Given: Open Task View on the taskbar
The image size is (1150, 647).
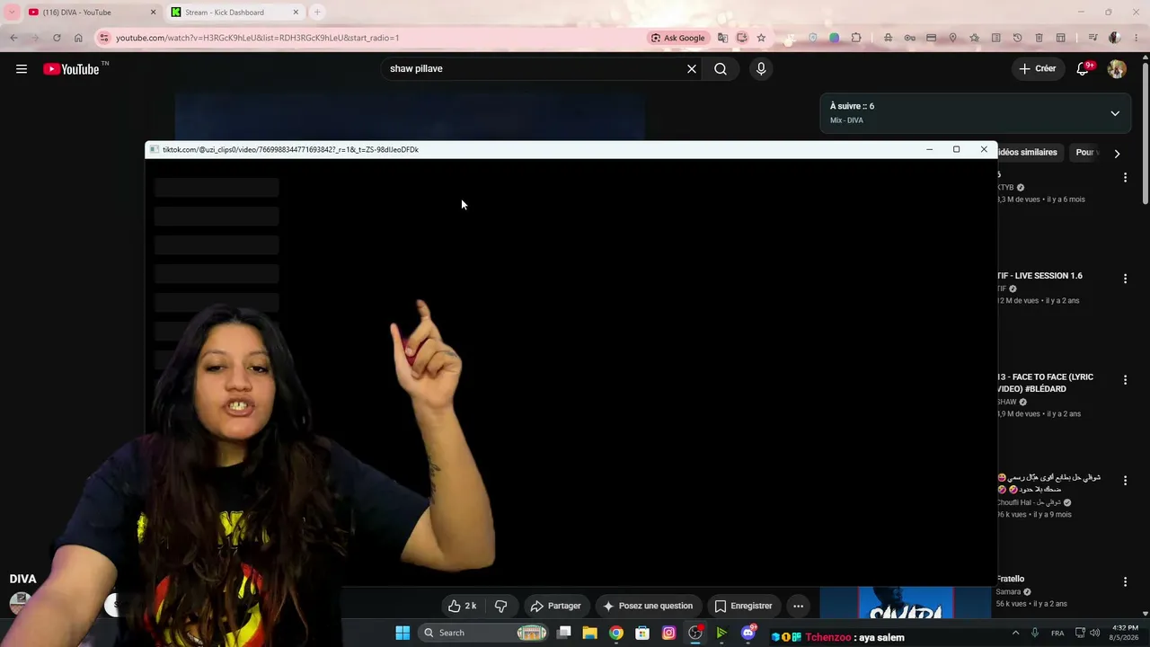Looking at the screenshot, I should point(563,633).
